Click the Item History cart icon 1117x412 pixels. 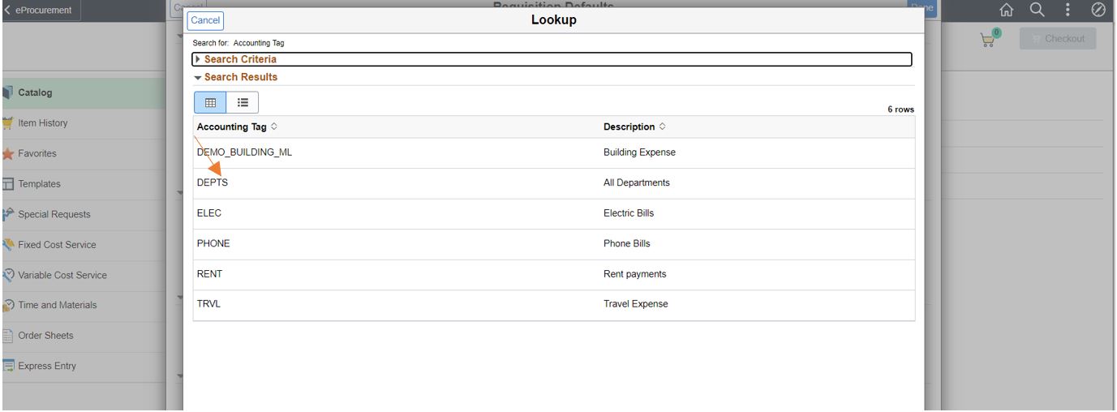7,123
